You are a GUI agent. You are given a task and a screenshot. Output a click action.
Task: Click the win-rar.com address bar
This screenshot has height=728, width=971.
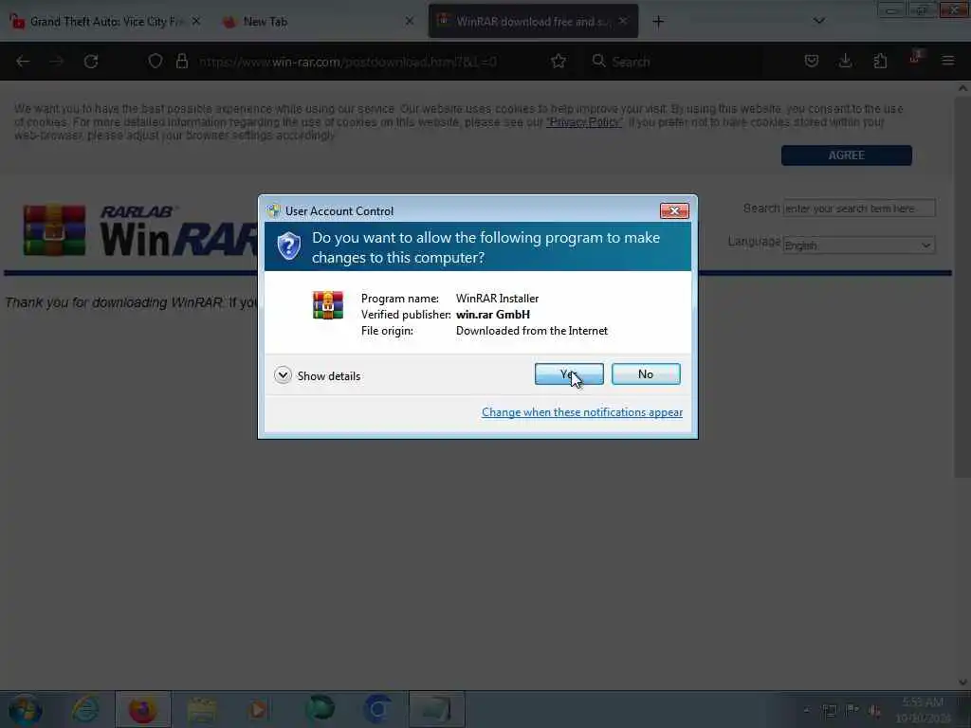click(347, 62)
